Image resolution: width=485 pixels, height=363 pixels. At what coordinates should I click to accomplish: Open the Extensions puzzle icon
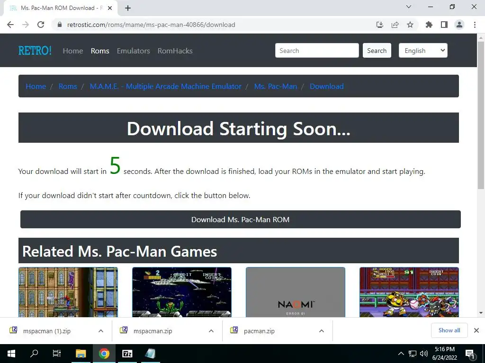(429, 25)
